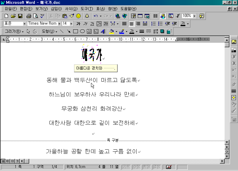Image resolution: width=238 pixels, height=171 pixels.
Task: Open the Office Assistant help icon
Action: tap(202, 16)
